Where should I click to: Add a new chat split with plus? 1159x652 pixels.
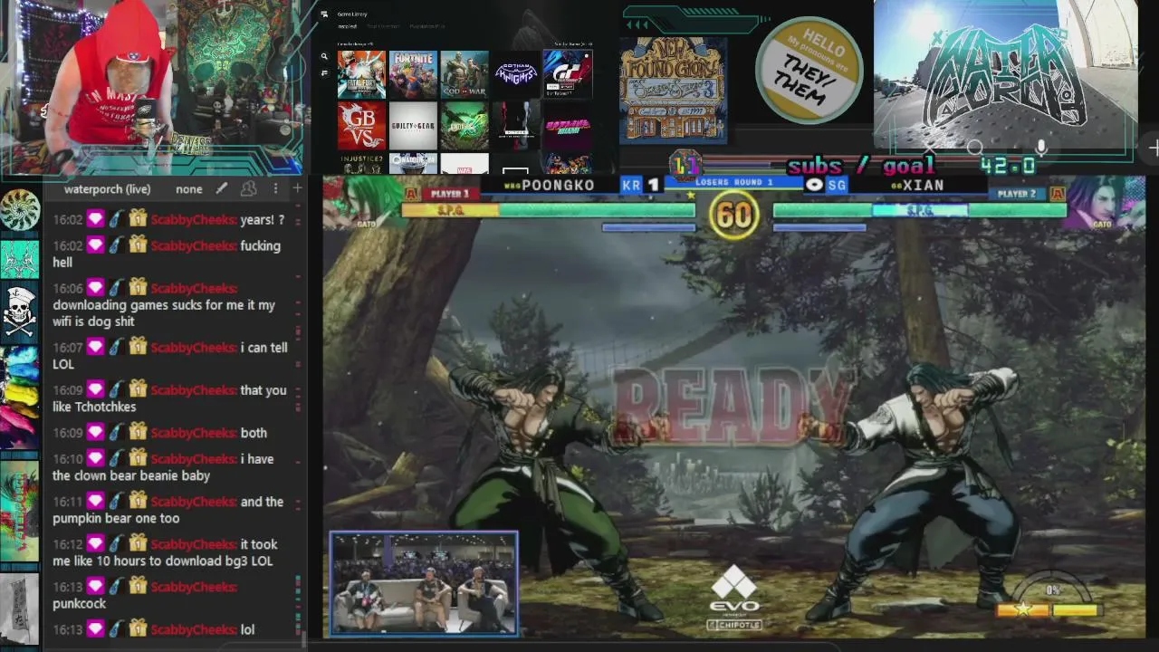[x=297, y=188]
